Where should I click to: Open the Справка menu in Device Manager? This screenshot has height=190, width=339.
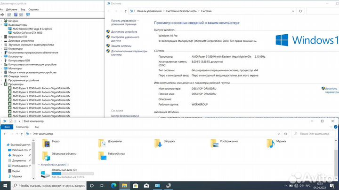coord(33,9)
